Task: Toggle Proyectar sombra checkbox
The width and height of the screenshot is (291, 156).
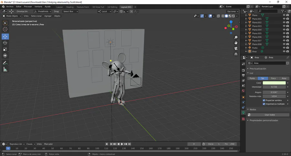Action: (x=264, y=100)
